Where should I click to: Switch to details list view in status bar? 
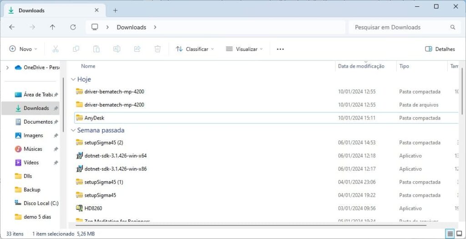click(450, 234)
